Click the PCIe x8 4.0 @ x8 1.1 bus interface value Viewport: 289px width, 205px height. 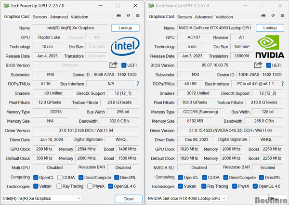255,84
